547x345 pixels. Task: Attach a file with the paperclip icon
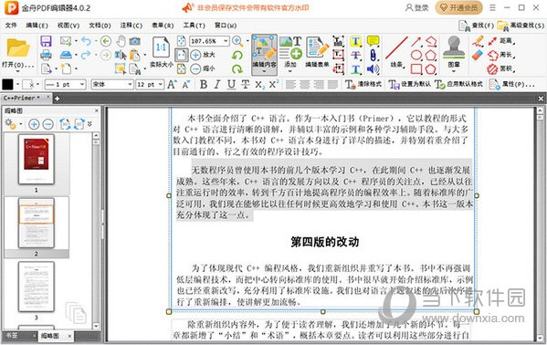[373, 55]
